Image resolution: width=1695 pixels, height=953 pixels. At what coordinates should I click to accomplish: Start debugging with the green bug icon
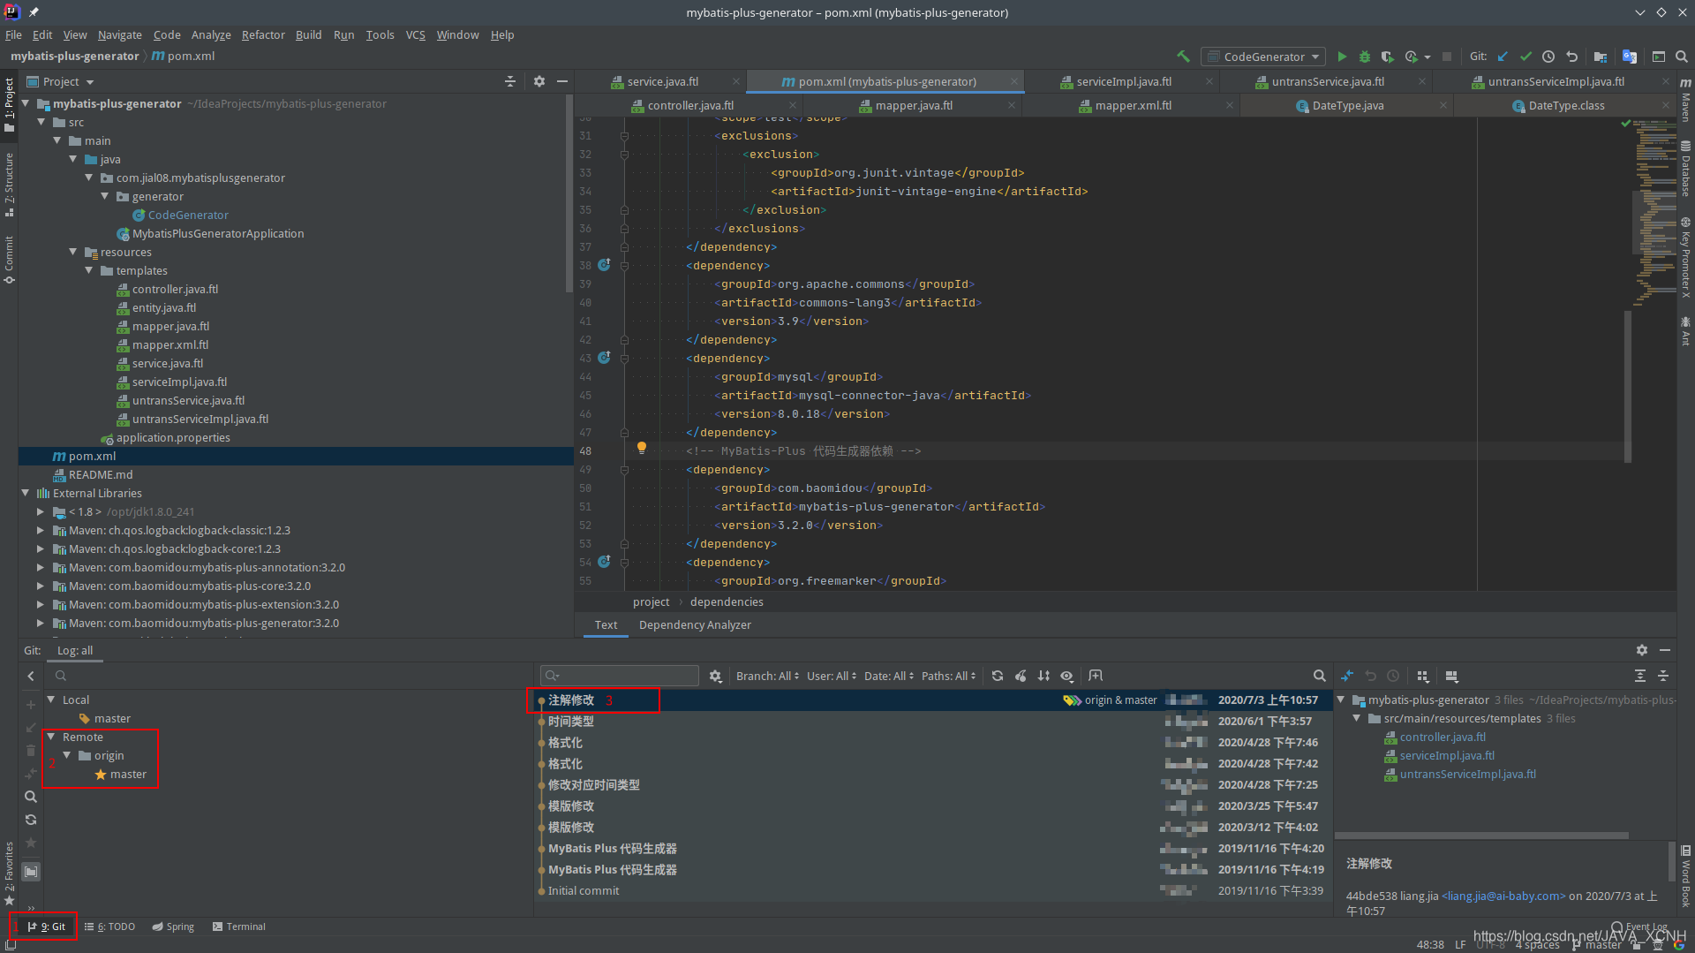1365,57
